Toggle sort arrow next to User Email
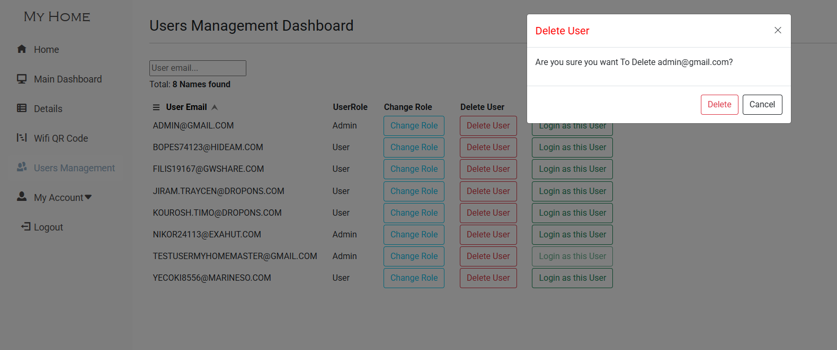 pos(215,107)
